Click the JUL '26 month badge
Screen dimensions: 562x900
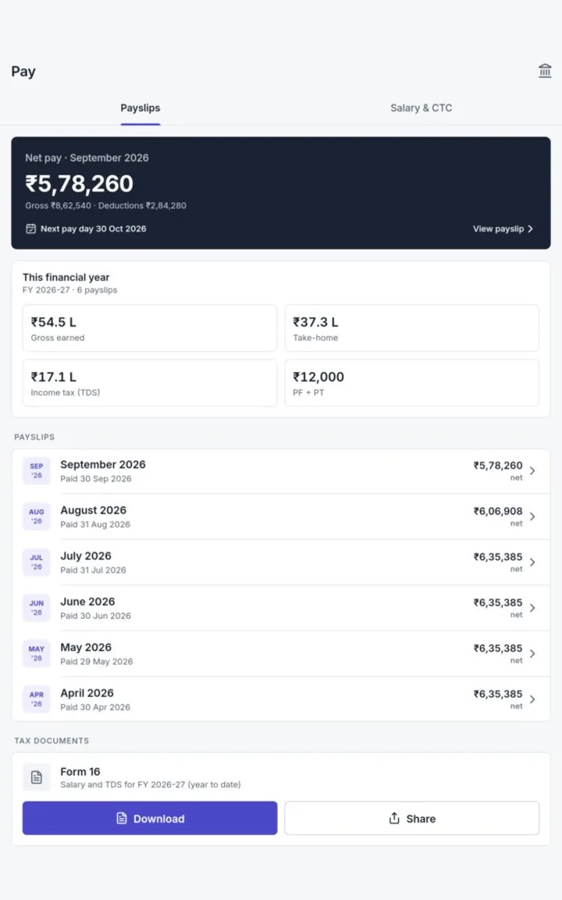click(x=36, y=562)
